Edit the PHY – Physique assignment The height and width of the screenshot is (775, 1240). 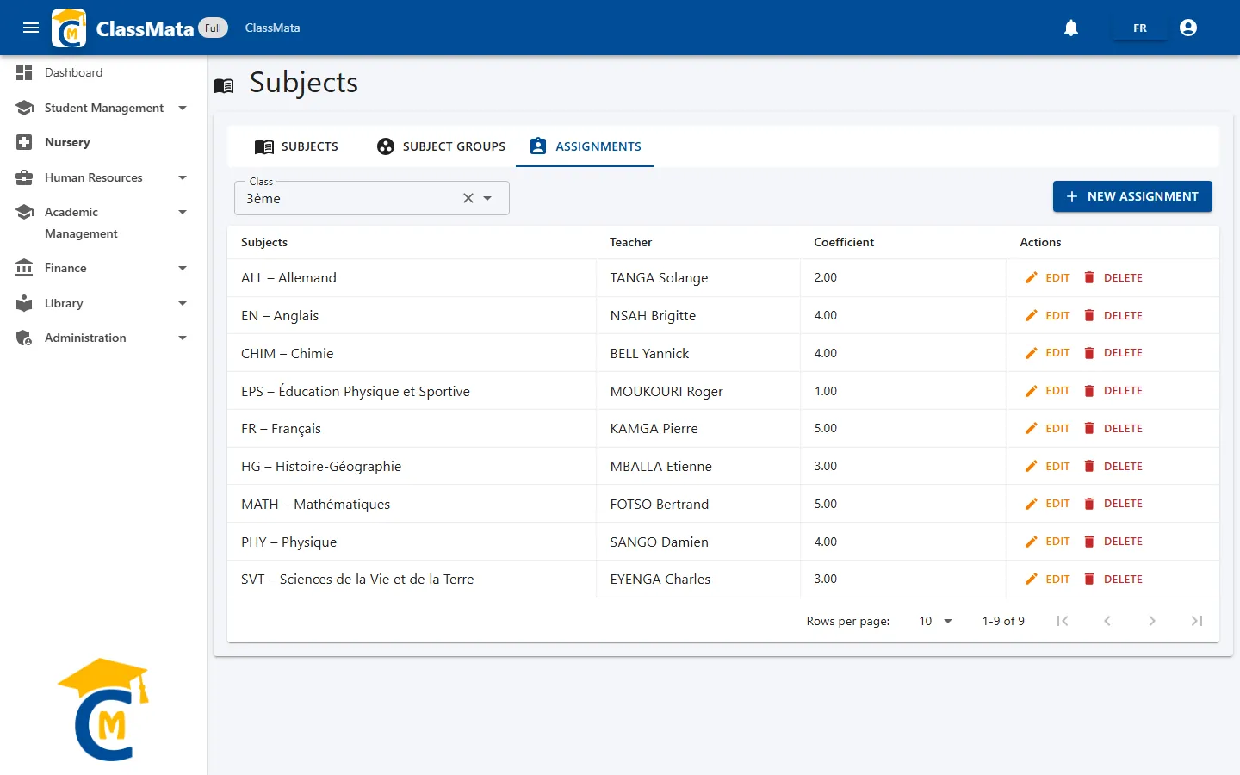point(1047,542)
